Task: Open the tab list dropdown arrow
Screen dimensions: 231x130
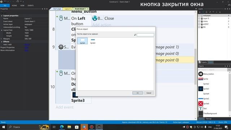Action: point(196,9)
